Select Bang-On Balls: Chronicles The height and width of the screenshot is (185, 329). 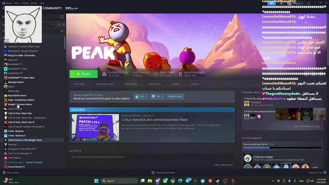[22, 55]
